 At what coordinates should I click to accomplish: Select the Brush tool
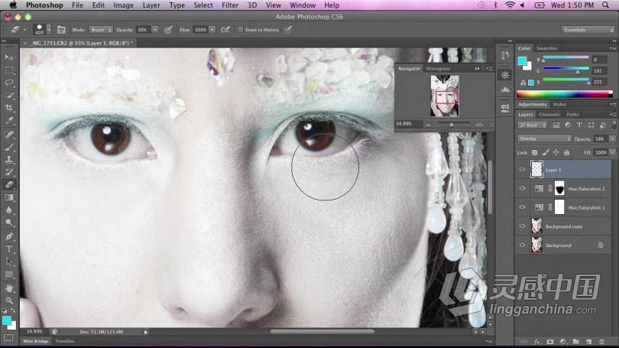9,148
